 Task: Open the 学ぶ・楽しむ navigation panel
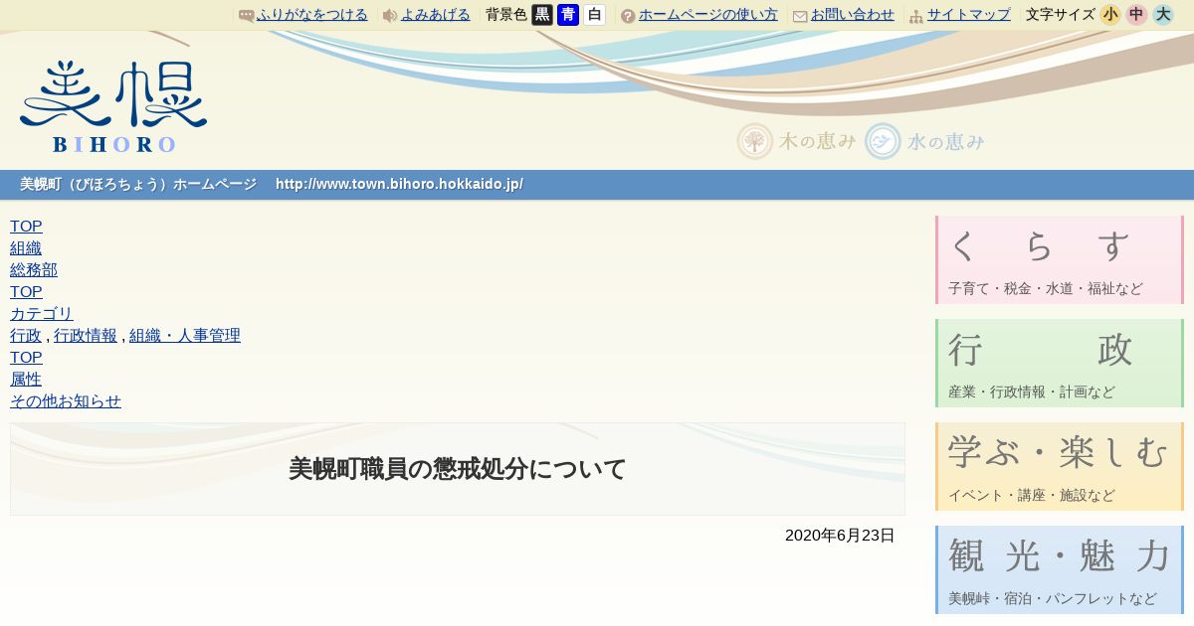[x=1060, y=467]
